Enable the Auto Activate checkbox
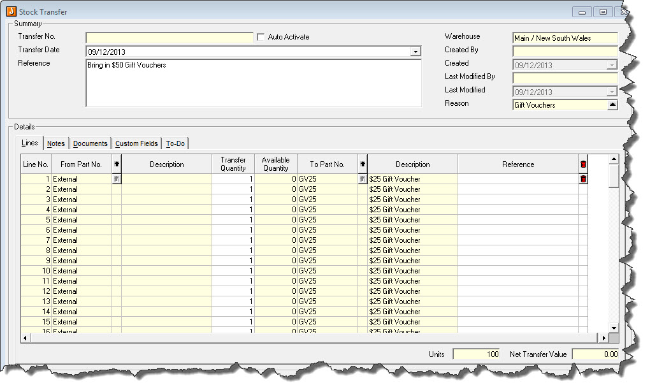This screenshot has width=650, height=392. coord(261,38)
